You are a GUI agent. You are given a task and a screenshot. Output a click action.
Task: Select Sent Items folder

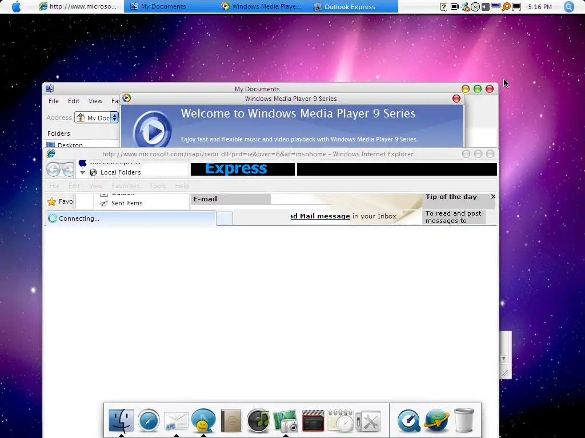pyautogui.click(x=127, y=203)
